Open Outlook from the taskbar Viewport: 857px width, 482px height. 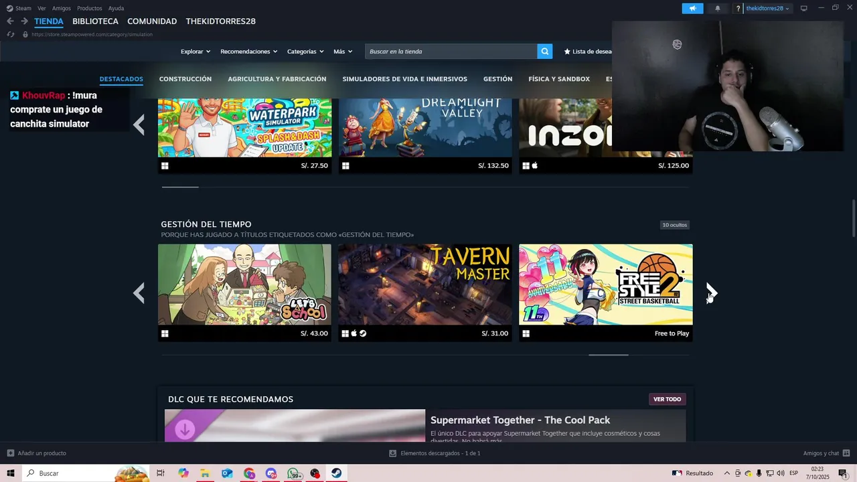(x=227, y=473)
